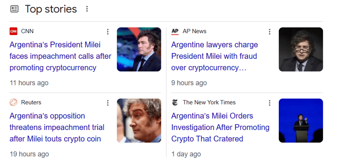The width and height of the screenshot is (343, 162).
Task: Open the Top stories three-dot options menu
Action: click(87, 9)
